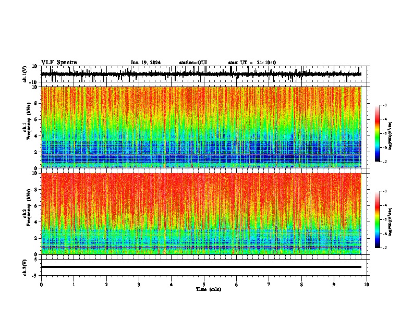Click the ch.1 spectrogram color scale bar
This screenshot has height=319, width=413.
coord(377,133)
